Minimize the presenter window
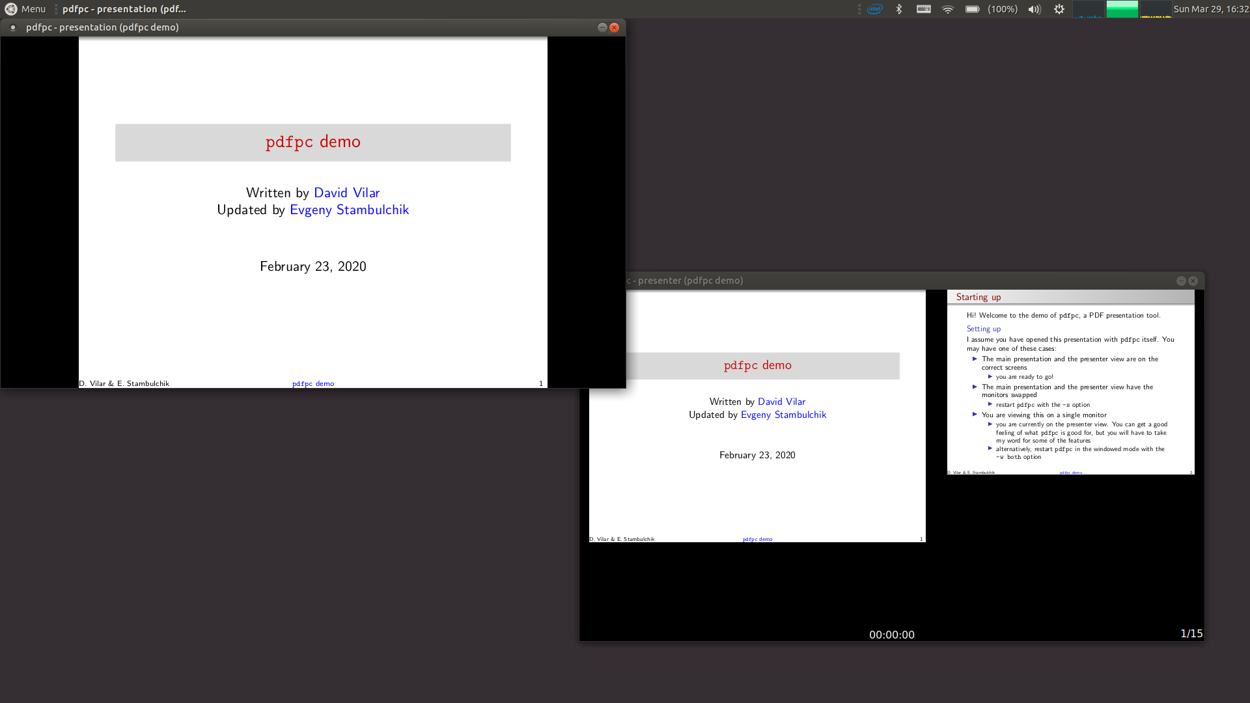 tap(1180, 281)
